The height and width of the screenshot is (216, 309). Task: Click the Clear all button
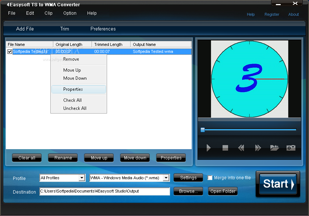click(27, 158)
